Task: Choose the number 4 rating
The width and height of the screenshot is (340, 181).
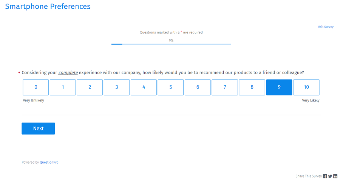Action: (x=144, y=87)
